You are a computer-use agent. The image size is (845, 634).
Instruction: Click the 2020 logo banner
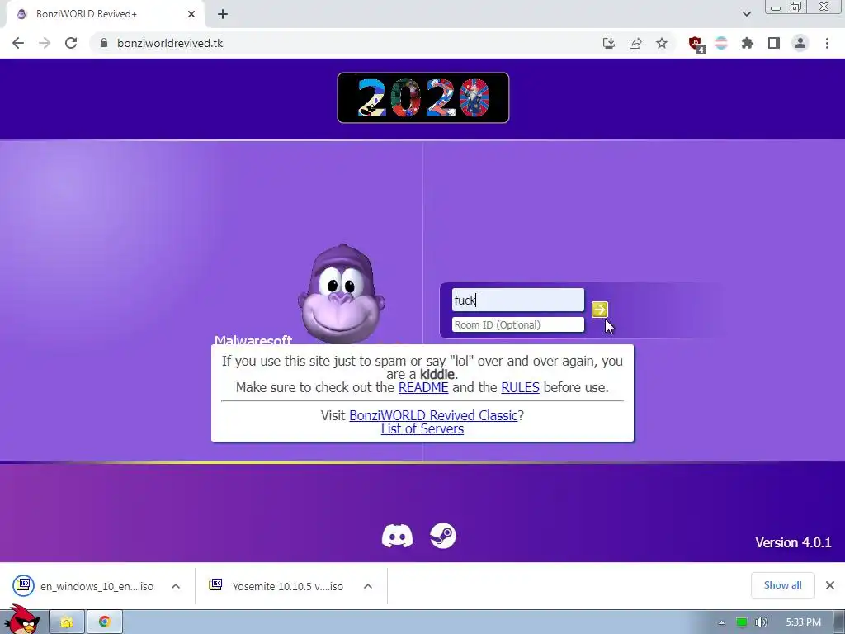(x=423, y=97)
